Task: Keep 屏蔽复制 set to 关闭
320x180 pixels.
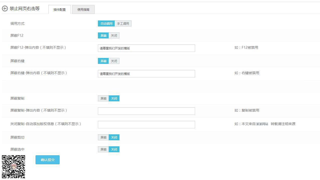Action: pos(114,98)
